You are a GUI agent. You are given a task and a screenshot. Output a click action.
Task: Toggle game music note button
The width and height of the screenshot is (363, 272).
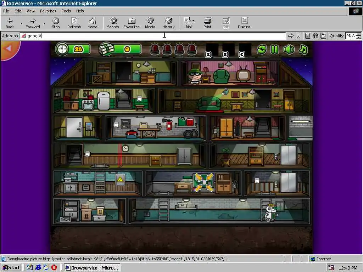[x=303, y=49]
